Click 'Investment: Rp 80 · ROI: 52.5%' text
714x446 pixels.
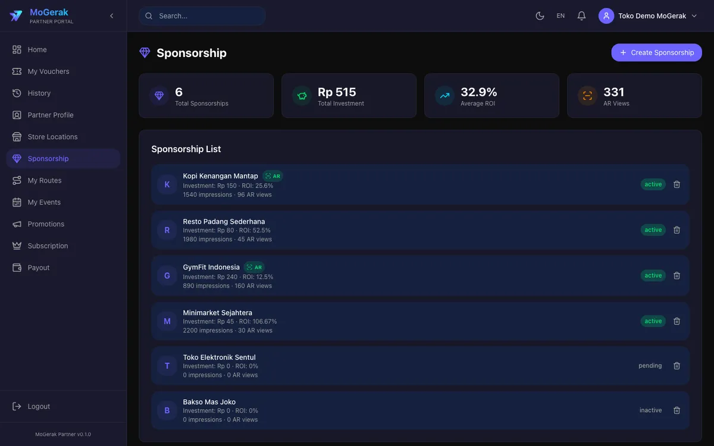click(227, 230)
